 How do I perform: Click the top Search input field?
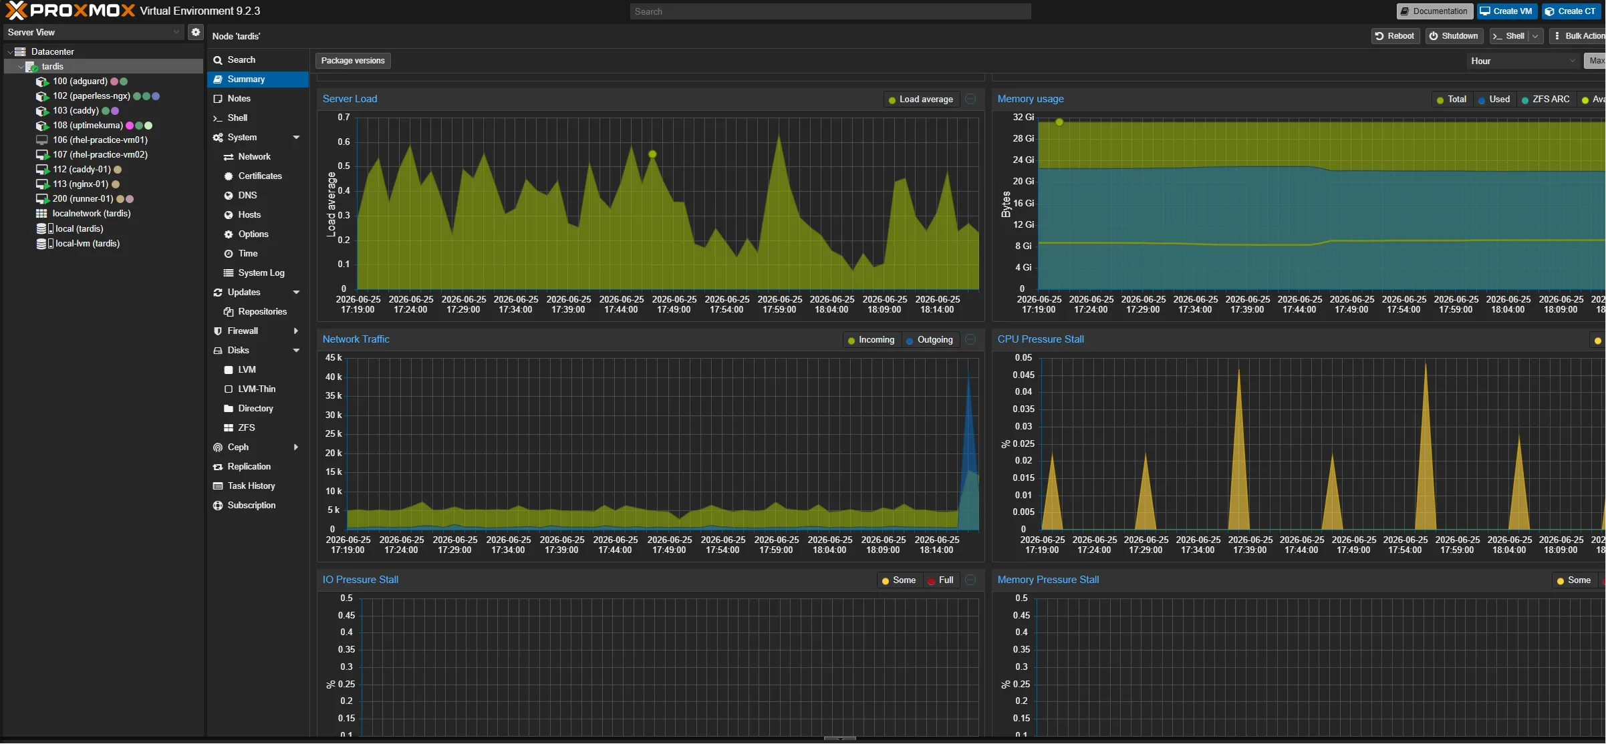coord(830,11)
